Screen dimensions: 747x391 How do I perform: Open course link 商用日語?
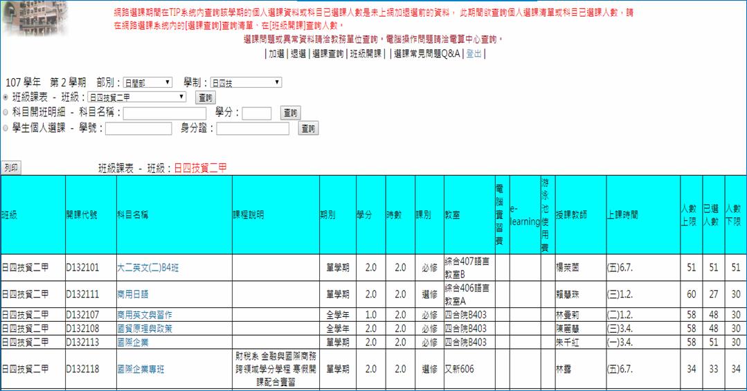click(x=133, y=294)
